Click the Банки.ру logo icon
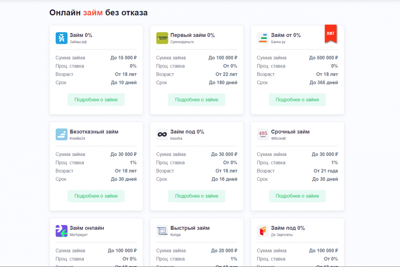This screenshot has height=267, width=400. [x=263, y=38]
